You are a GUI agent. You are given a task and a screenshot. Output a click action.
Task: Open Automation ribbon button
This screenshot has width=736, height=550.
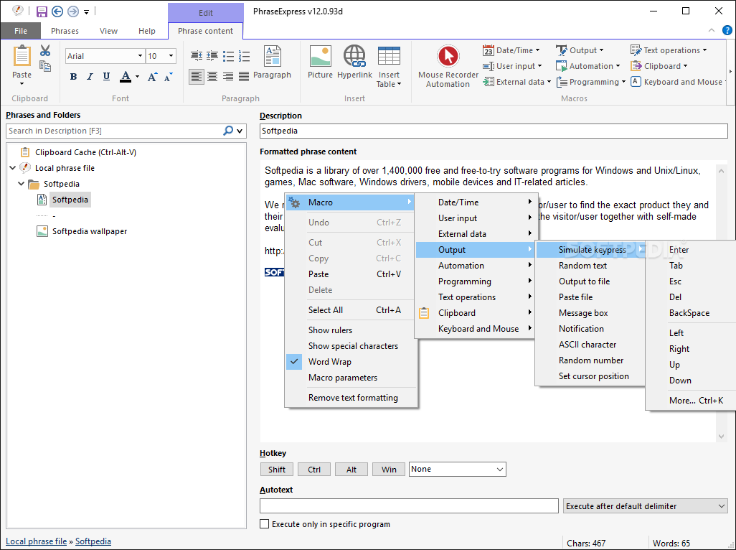click(588, 66)
